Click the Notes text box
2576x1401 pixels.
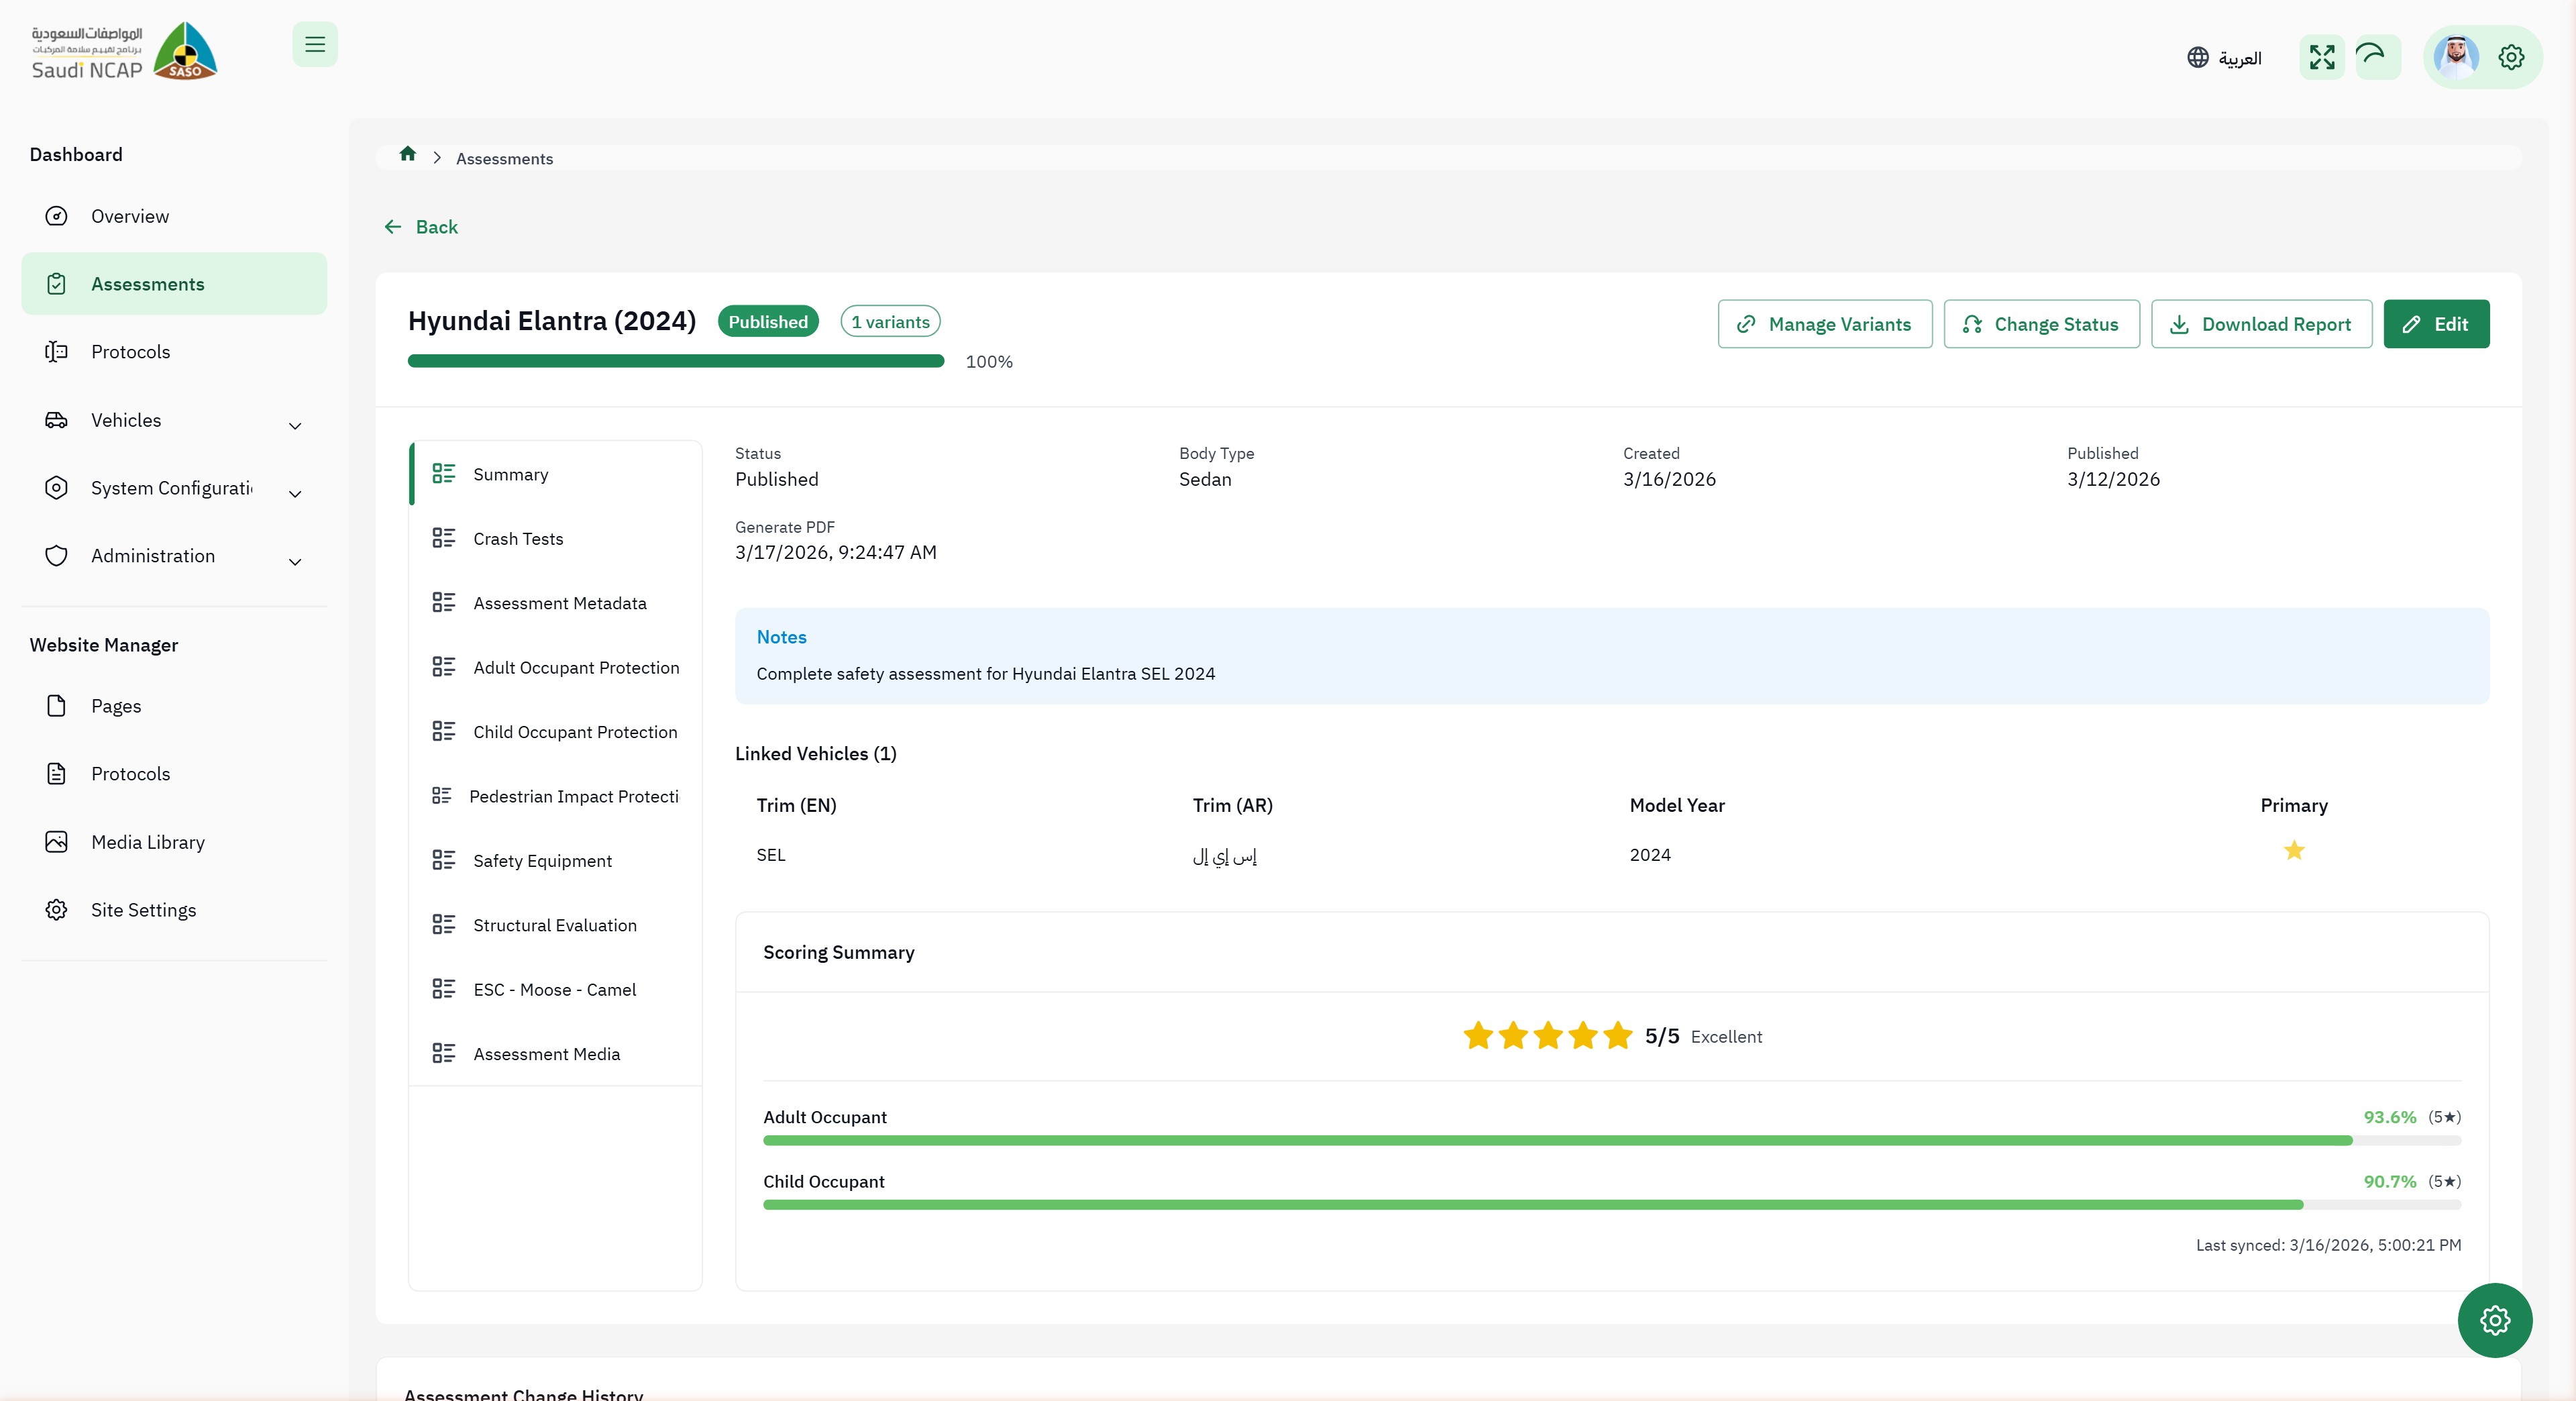(1612, 656)
